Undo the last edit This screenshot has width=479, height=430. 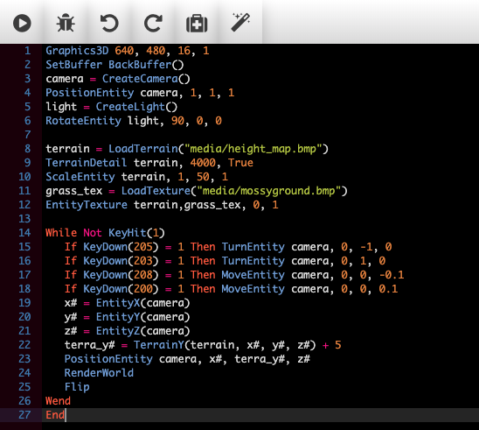(x=109, y=24)
